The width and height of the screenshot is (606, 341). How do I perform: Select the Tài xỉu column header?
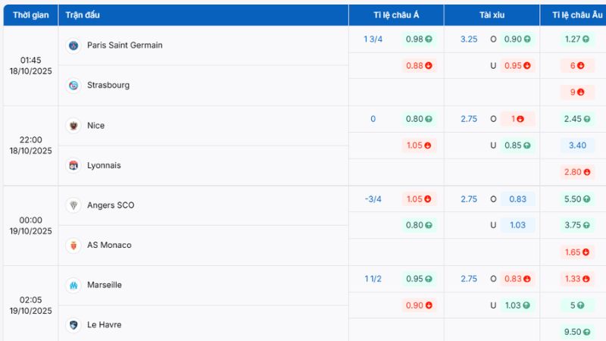click(492, 15)
